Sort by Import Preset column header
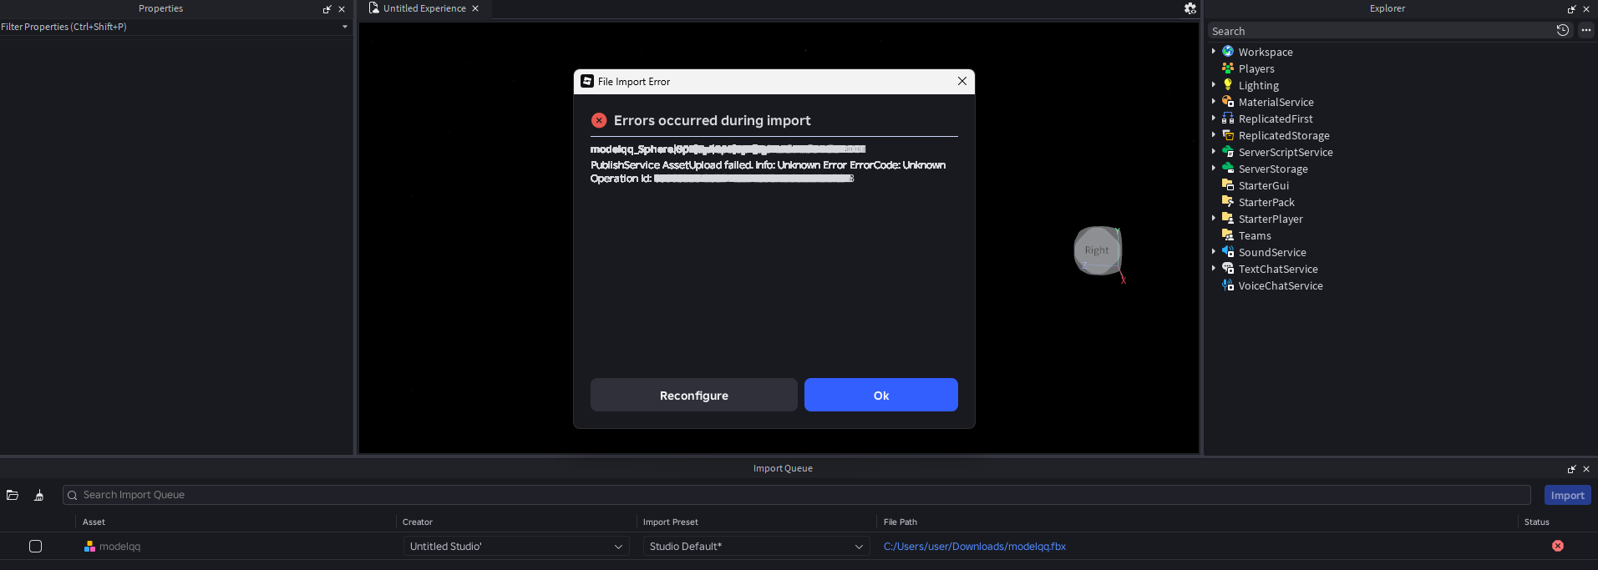Screen dimensions: 1598x570 [671, 522]
